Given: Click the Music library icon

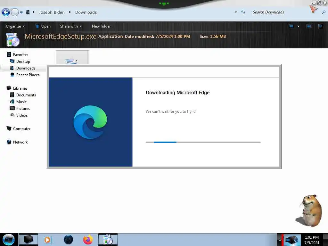Looking at the screenshot, I should [x=12, y=102].
